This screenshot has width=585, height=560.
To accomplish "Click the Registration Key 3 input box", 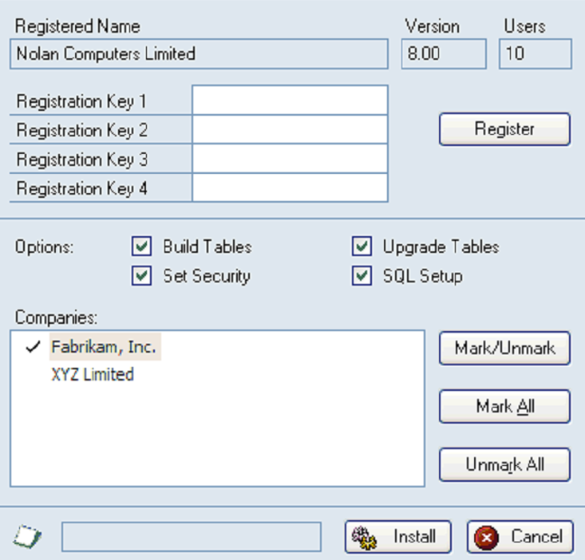I will (290, 160).
